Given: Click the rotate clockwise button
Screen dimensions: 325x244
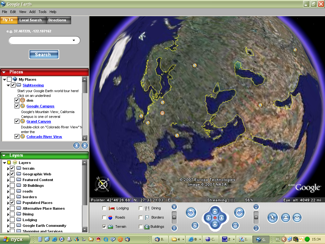Looking at the screenshot, I should tap(239, 213).
